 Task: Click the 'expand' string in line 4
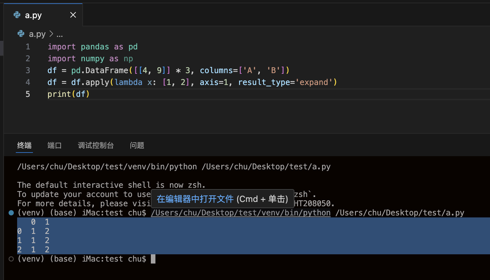coord(314,82)
